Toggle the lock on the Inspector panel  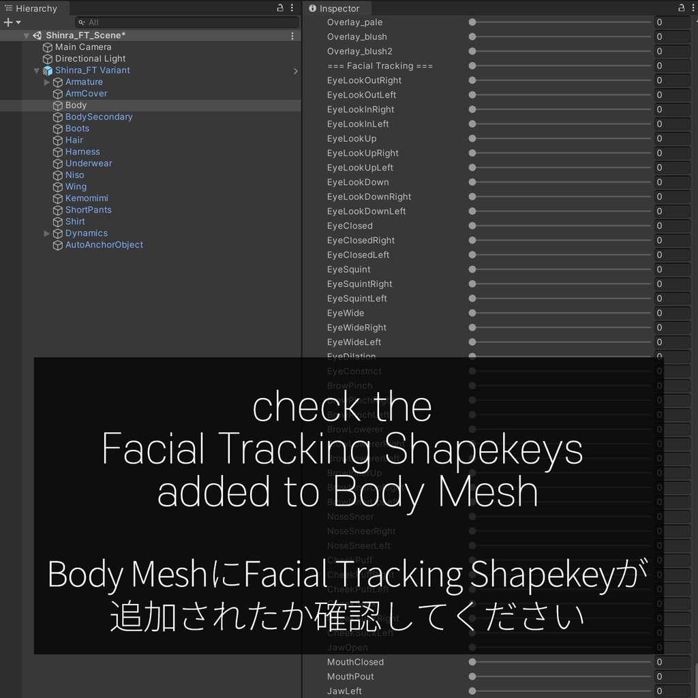tap(681, 7)
